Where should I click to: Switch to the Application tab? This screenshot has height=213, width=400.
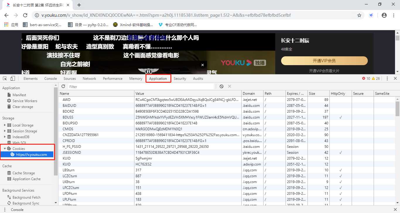click(x=158, y=79)
